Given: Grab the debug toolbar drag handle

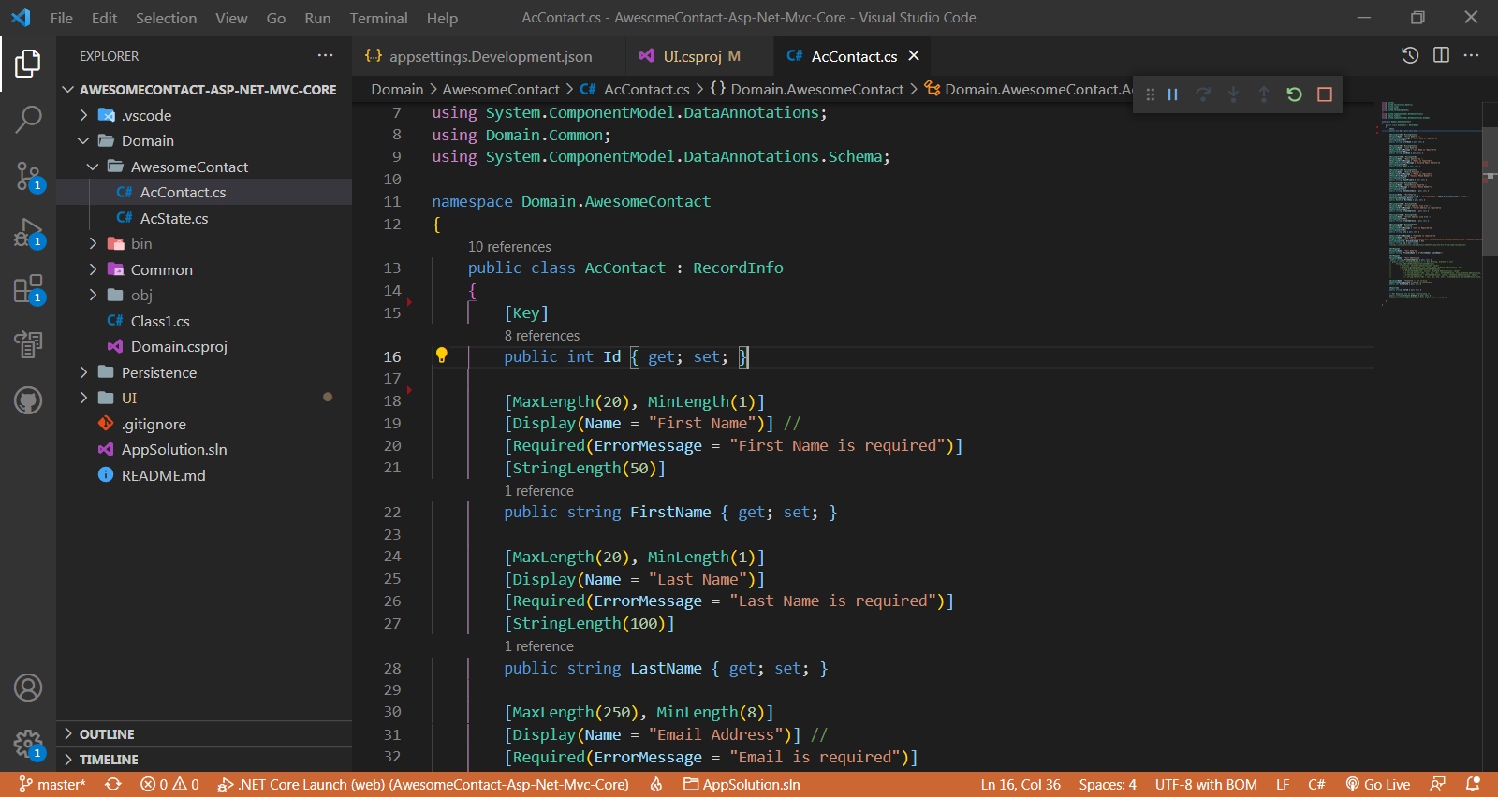Looking at the screenshot, I should (1150, 94).
